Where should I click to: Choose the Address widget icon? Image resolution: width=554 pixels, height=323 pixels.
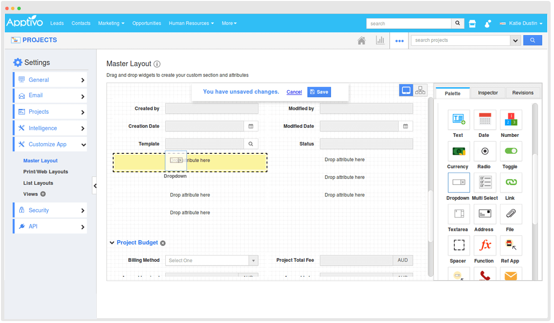tap(485, 214)
